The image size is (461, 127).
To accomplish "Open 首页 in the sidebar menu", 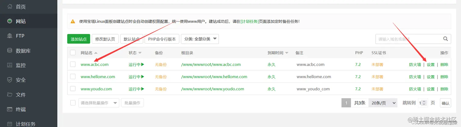I will point(21,6).
